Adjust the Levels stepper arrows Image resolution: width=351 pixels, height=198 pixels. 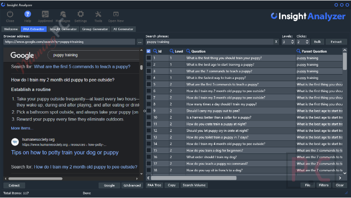tap(292, 42)
